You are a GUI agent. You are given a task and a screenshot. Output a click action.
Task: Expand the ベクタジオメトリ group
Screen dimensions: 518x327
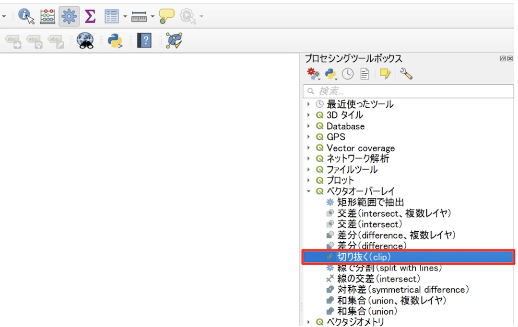(x=308, y=322)
